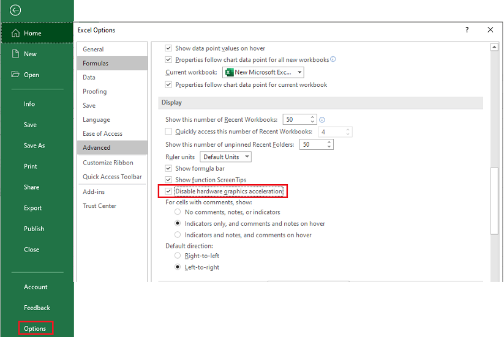Open the Save options category
The width and height of the screenshot is (504, 337).
click(x=112, y=106)
